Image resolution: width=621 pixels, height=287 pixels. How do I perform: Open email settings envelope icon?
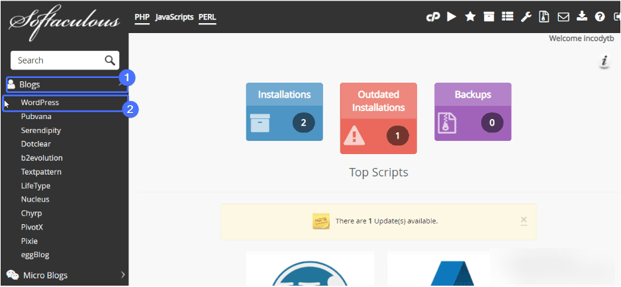563,17
